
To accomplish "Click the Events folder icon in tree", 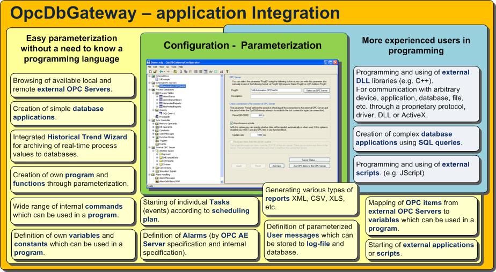I will tap(157, 144).
